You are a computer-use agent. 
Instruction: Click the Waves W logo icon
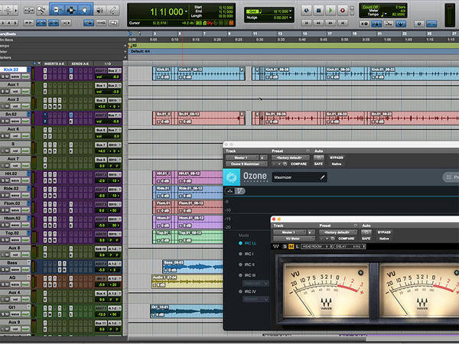pos(276,247)
